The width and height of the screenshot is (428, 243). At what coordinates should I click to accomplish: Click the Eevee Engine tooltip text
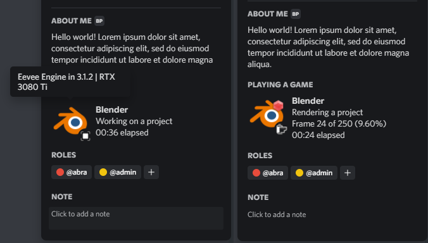point(66,82)
